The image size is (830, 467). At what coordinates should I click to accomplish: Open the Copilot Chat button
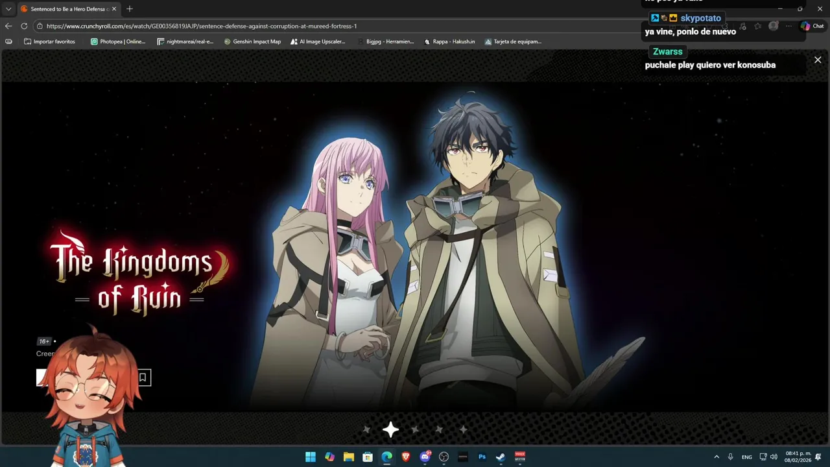pos(812,26)
